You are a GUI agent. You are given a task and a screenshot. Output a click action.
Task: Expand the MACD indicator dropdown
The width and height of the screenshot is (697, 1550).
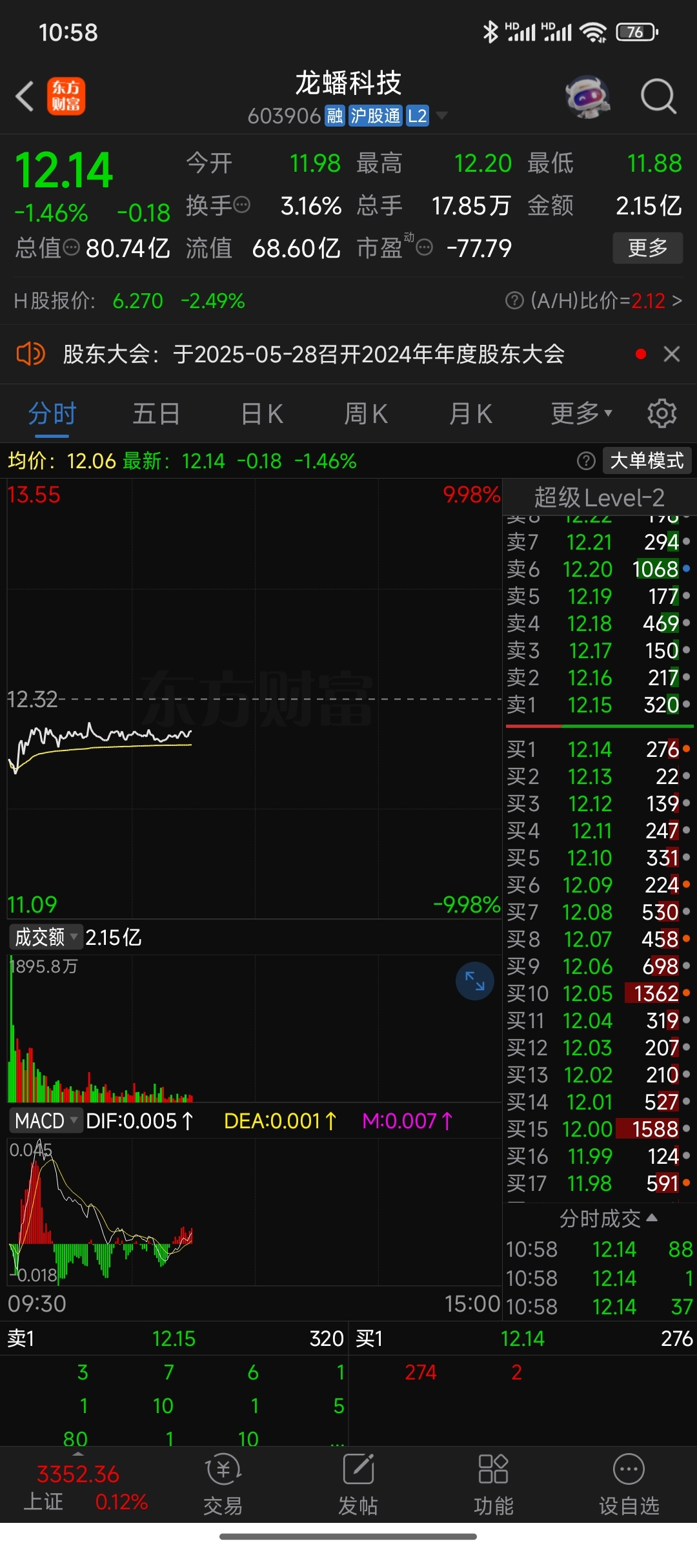(x=45, y=1121)
